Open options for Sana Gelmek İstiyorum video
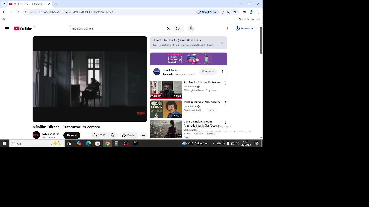Screen dimensions: 369x207 [x=226, y=122]
